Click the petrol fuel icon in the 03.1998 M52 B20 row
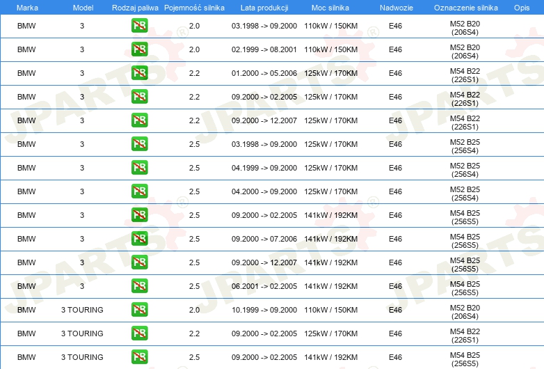 139,26
